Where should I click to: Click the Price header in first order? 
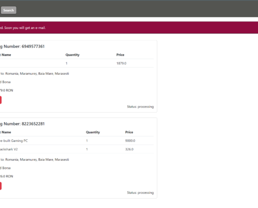tap(120, 55)
